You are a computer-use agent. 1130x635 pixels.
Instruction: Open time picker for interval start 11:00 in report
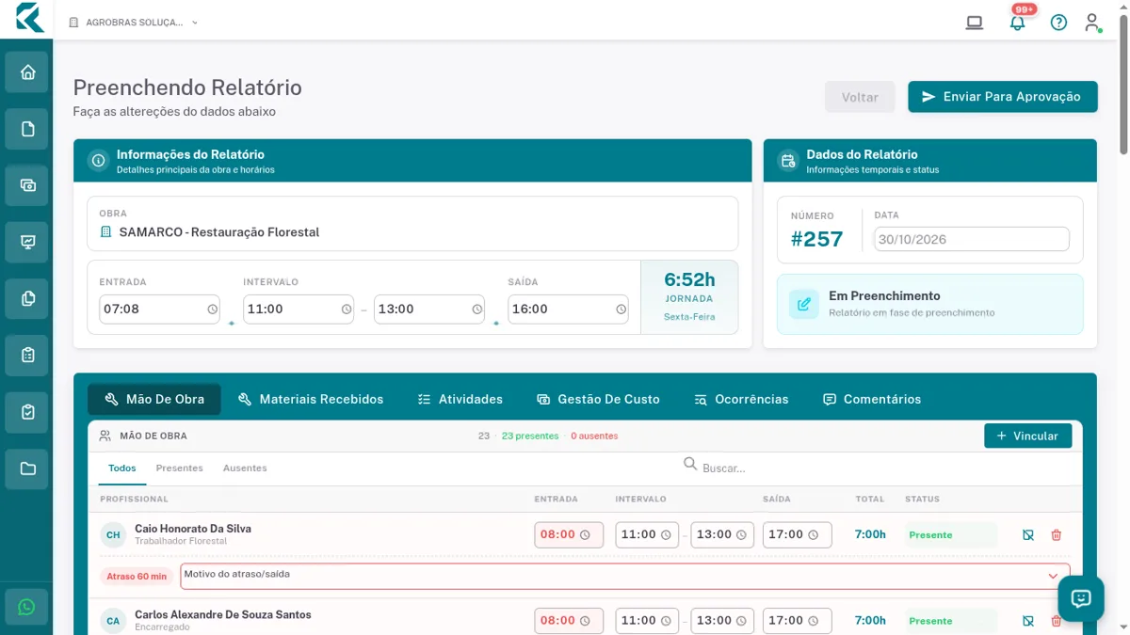347,310
